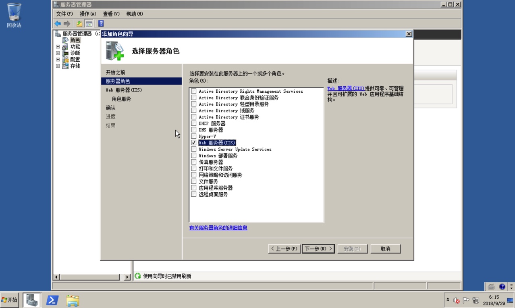Open the 帮助(H) menu

point(135,14)
